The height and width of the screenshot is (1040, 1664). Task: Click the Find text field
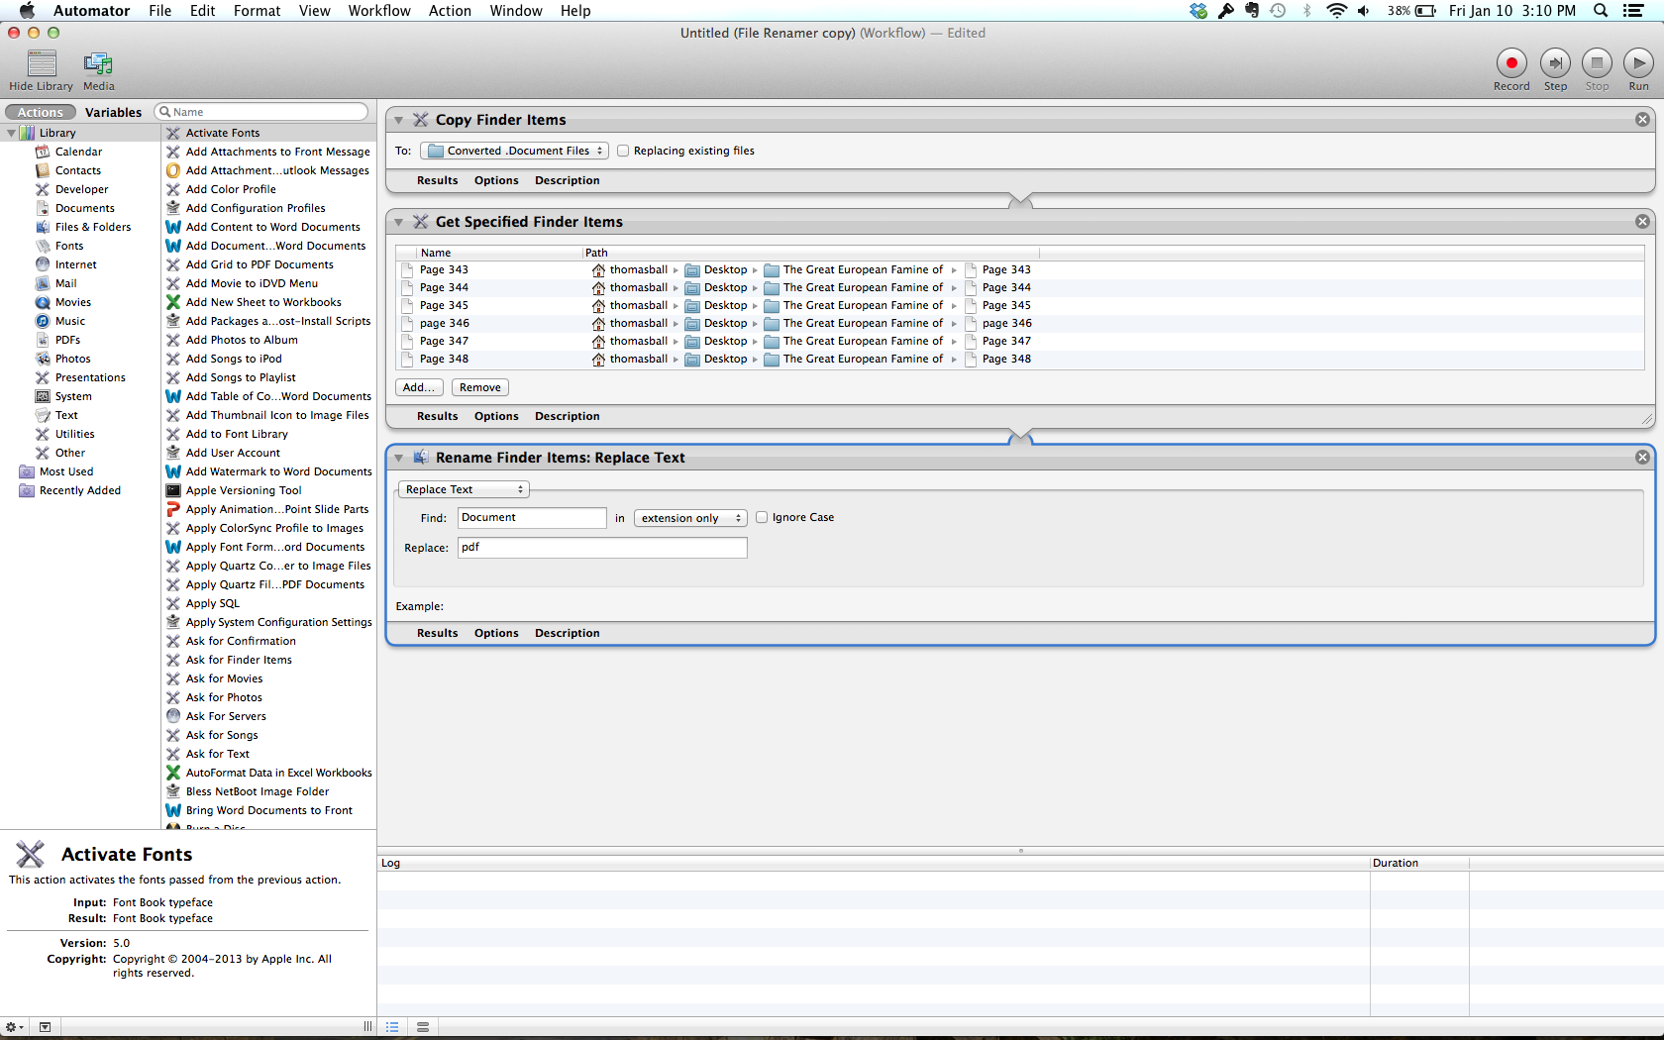(x=532, y=518)
